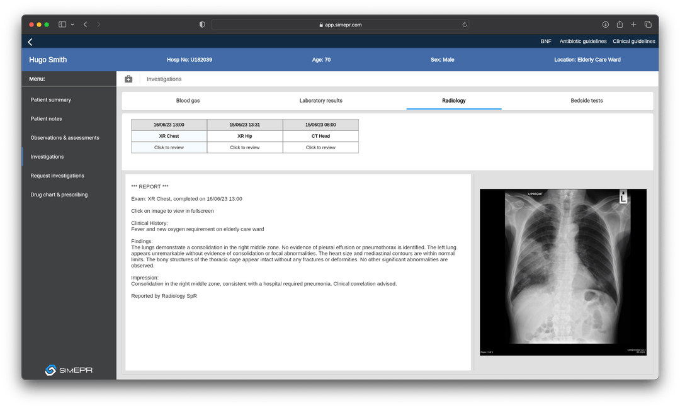This screenshot has height=408, width=680.
Task: Open the Safari downloads icon
Action: (x=606, y=25)
